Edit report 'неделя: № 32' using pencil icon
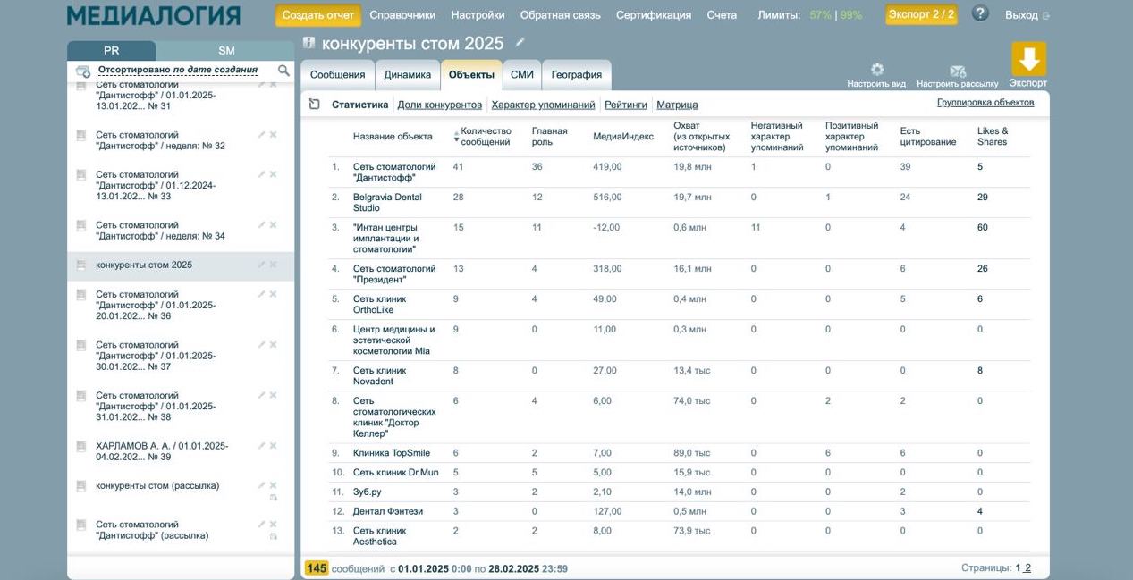Viewport: 1133px width, 580px height. tap(261, 135)
